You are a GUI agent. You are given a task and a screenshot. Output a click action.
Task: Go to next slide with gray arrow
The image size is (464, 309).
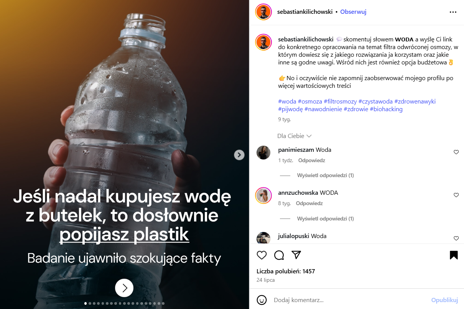pyautogui.click(x=239, y=155)
